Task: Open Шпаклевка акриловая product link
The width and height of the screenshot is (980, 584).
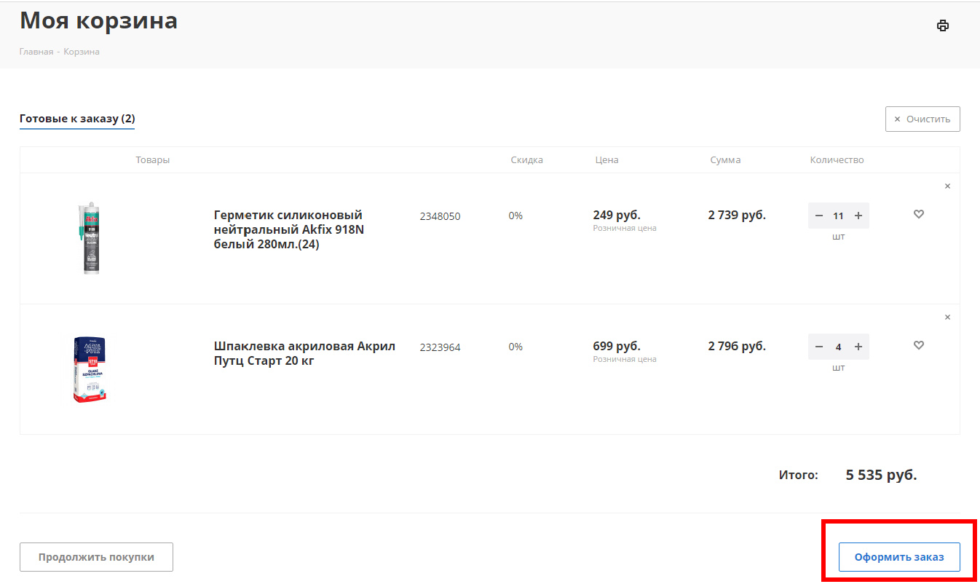Action: [304, 353]
